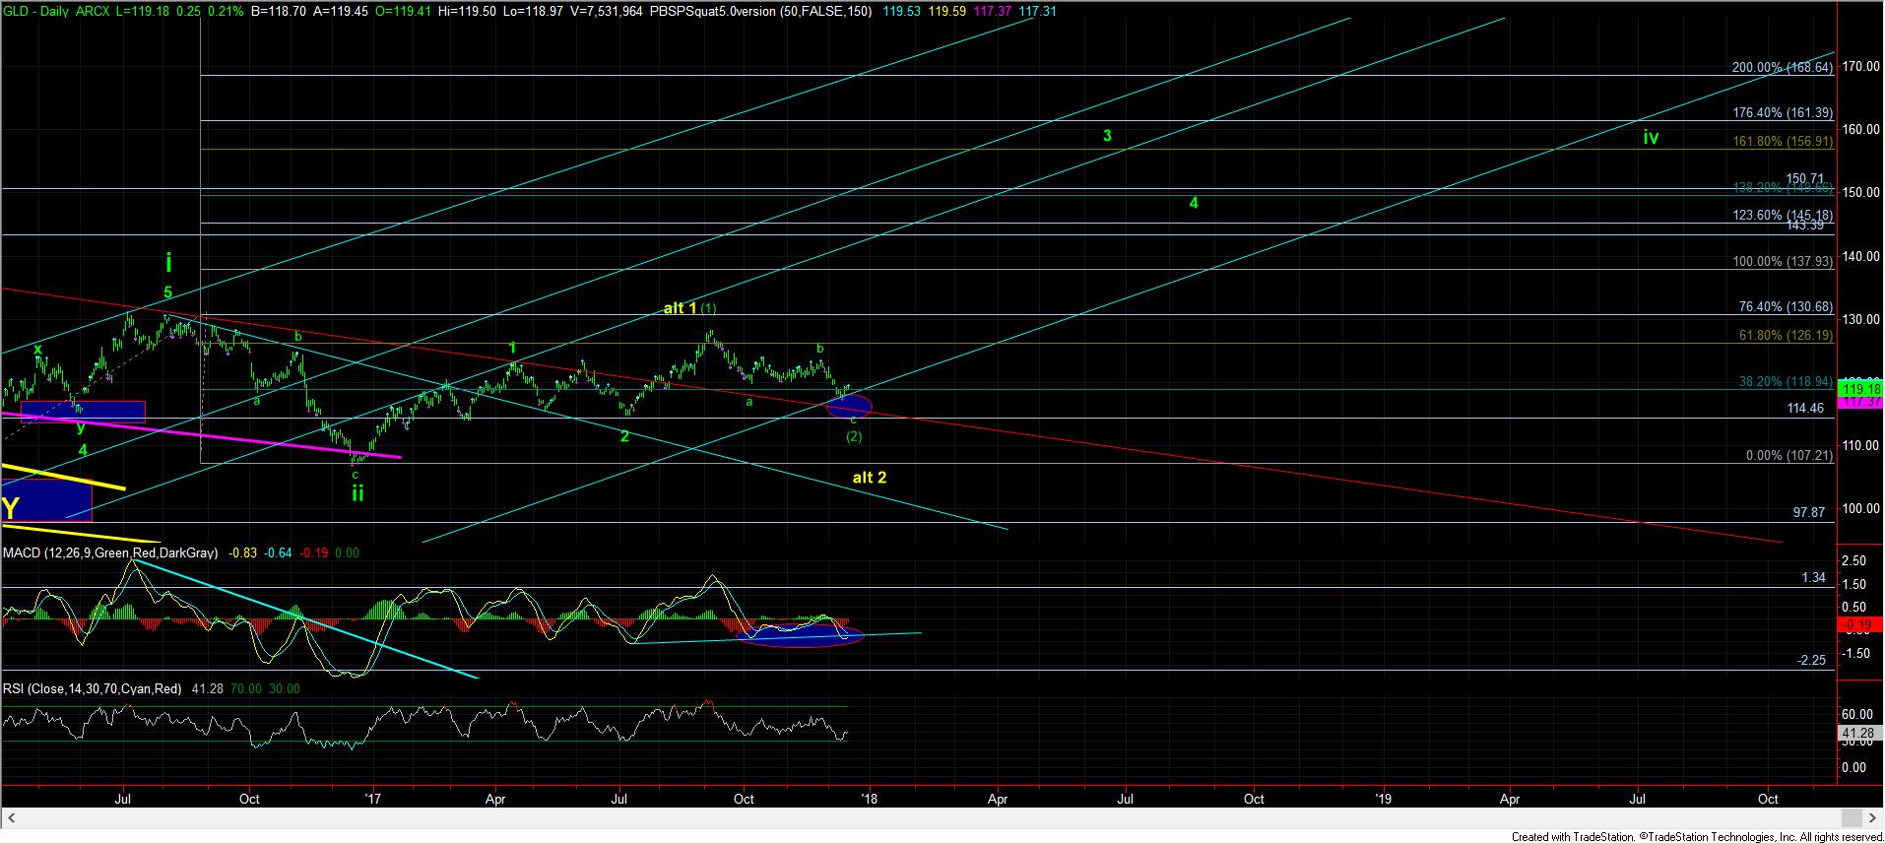Click the 143.39 price level label

point(1804,226)
